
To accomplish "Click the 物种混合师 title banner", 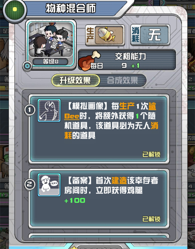I will pyautogui.click(x=71, y=8).
